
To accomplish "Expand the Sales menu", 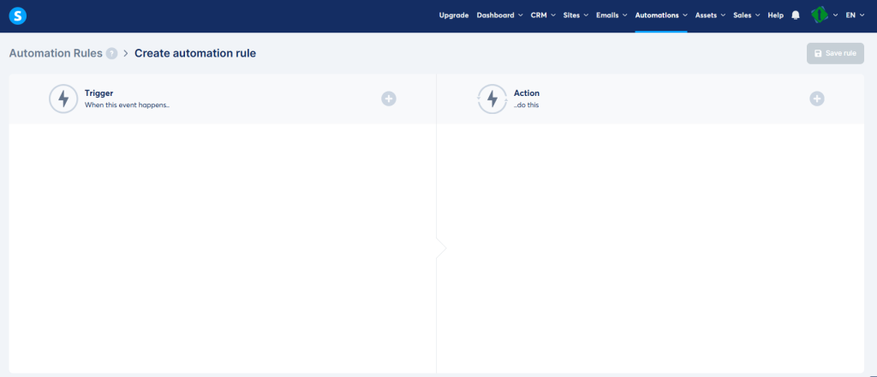I will coord(746,15).
